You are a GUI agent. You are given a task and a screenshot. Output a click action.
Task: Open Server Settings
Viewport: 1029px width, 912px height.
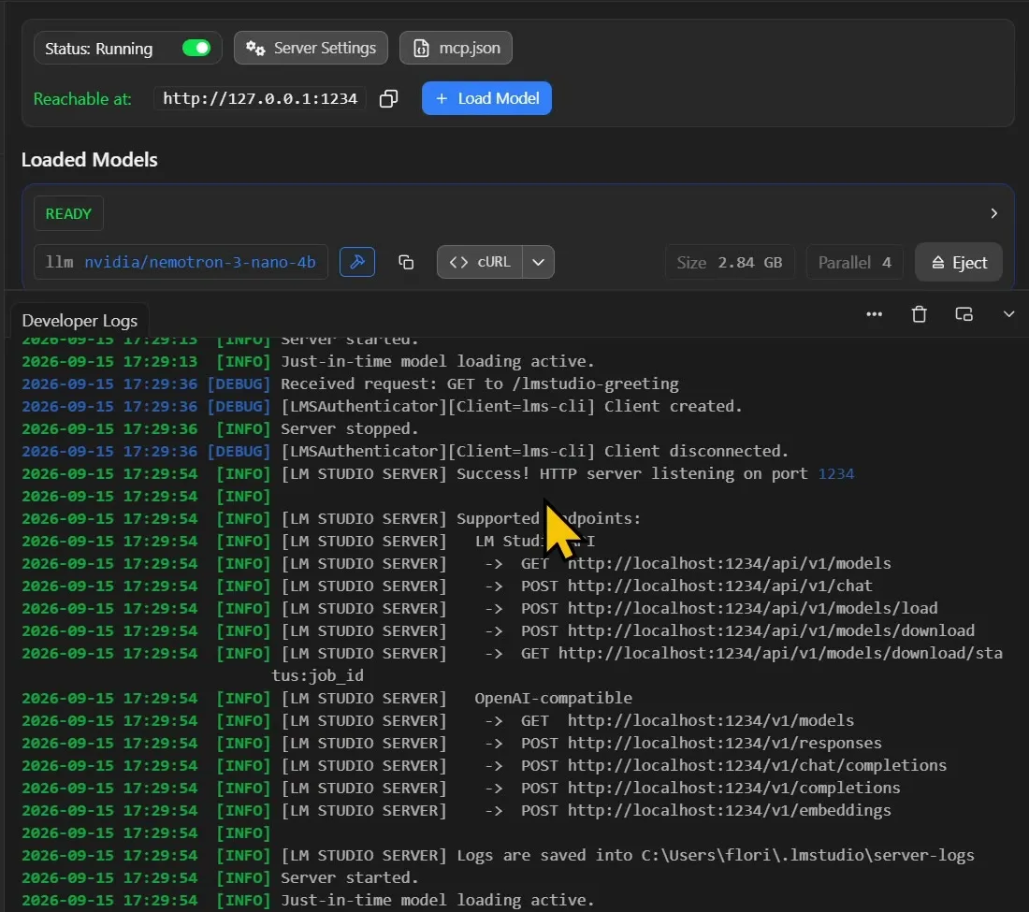coord(311,48)
